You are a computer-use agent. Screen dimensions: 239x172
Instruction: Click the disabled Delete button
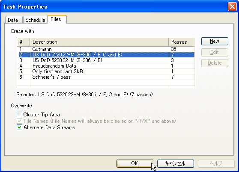point(215,63)
